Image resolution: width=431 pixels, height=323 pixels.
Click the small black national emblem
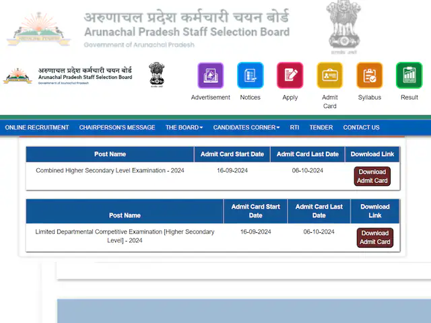[157, 75]
